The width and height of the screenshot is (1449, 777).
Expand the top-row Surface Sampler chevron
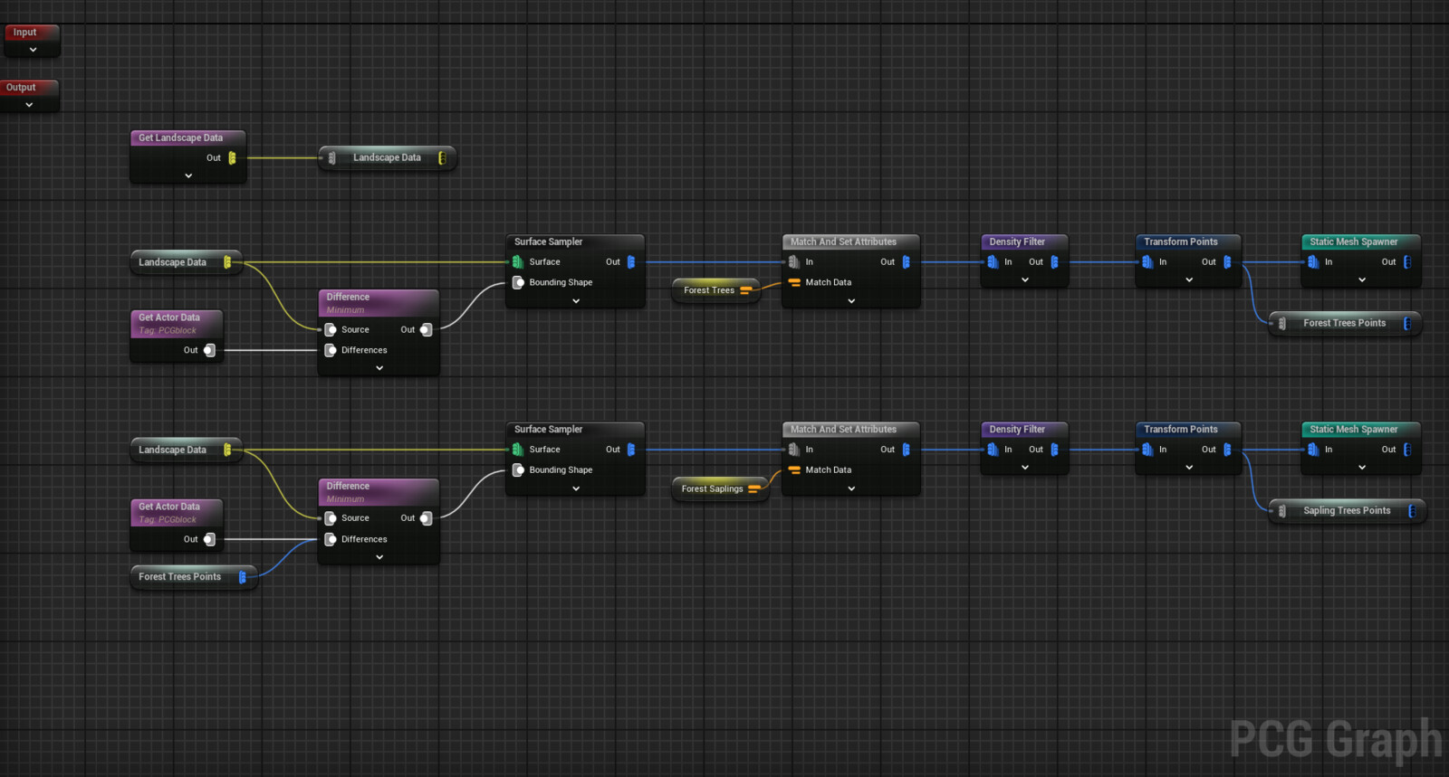pos(576,301)
